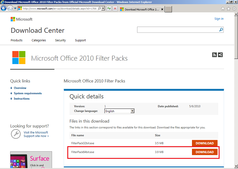Screen dimensions: 238x169
Task: Open the browser Tools gear icon
Action: [234, 9]
